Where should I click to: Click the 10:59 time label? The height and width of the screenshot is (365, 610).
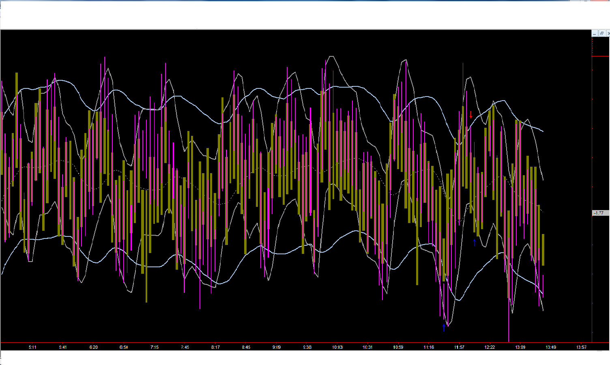click(x=398, y=347)
